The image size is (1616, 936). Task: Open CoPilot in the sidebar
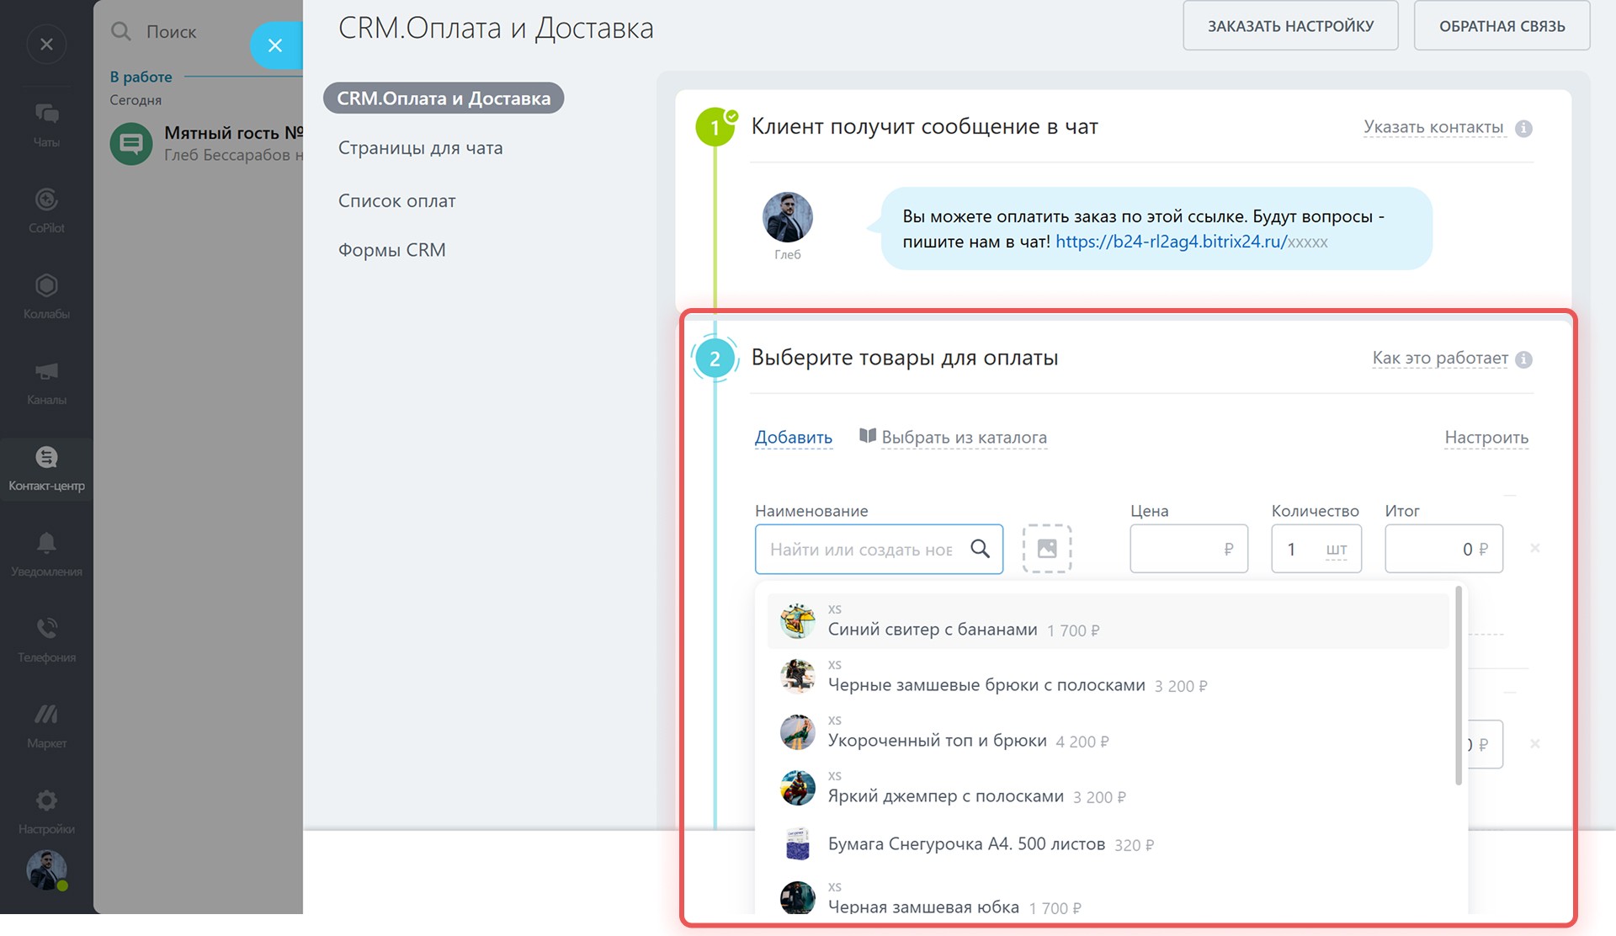point(46,209)
